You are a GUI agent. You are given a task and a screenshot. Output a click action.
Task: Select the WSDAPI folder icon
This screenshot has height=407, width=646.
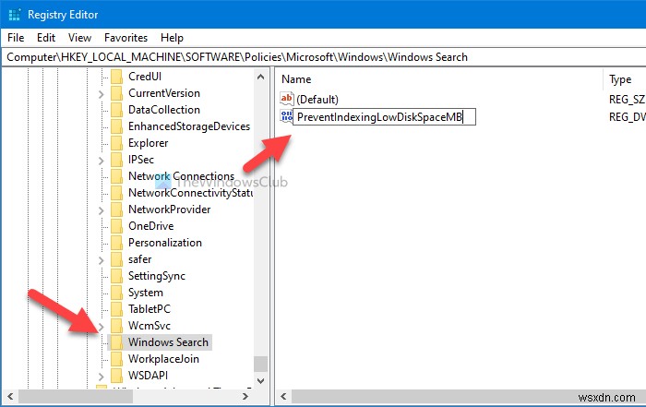tap(116, 376)
